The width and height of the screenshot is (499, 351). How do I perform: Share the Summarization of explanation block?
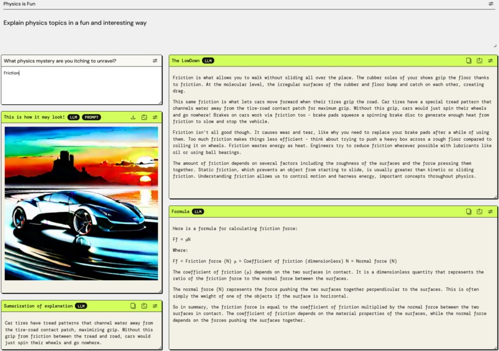[x=144, y=306]
